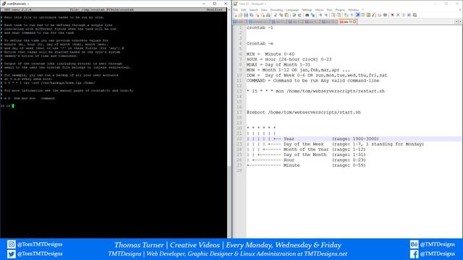
Task: Open the Window menu in Notepad++
Action: point(354,9)
